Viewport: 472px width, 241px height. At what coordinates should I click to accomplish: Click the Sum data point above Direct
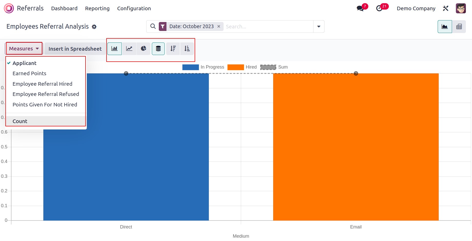point(126,73)
